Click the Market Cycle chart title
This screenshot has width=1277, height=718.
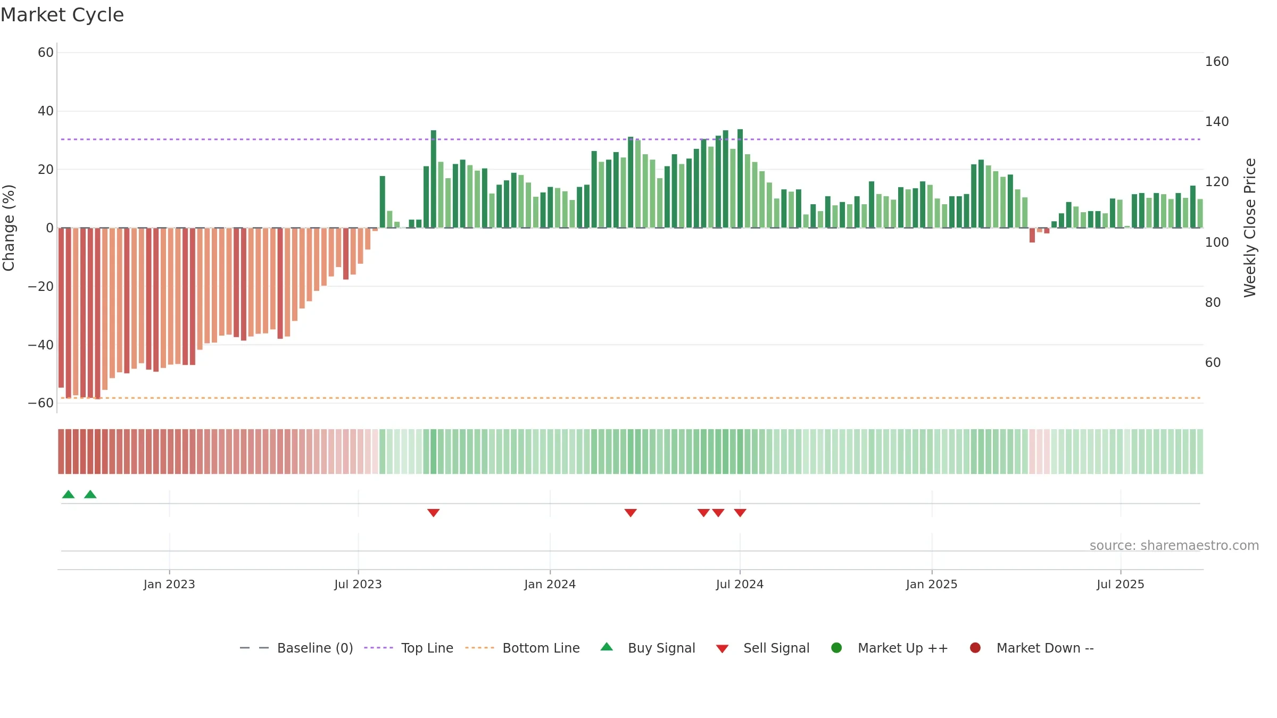click(62, 15)
